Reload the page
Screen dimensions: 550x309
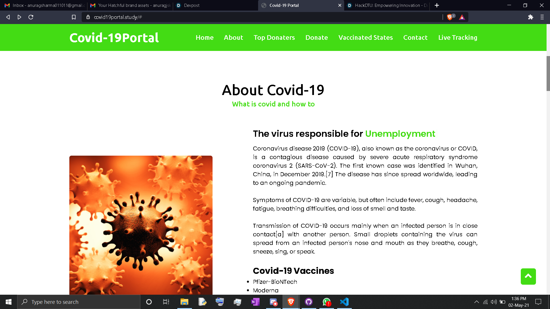[31, 17]
